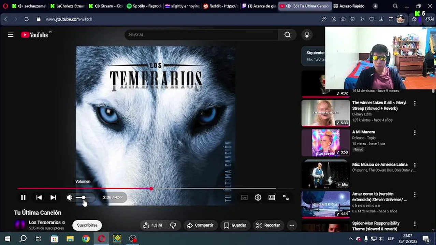Skip to the next video in the player
436x245 pixels.
tap(53, 197)
